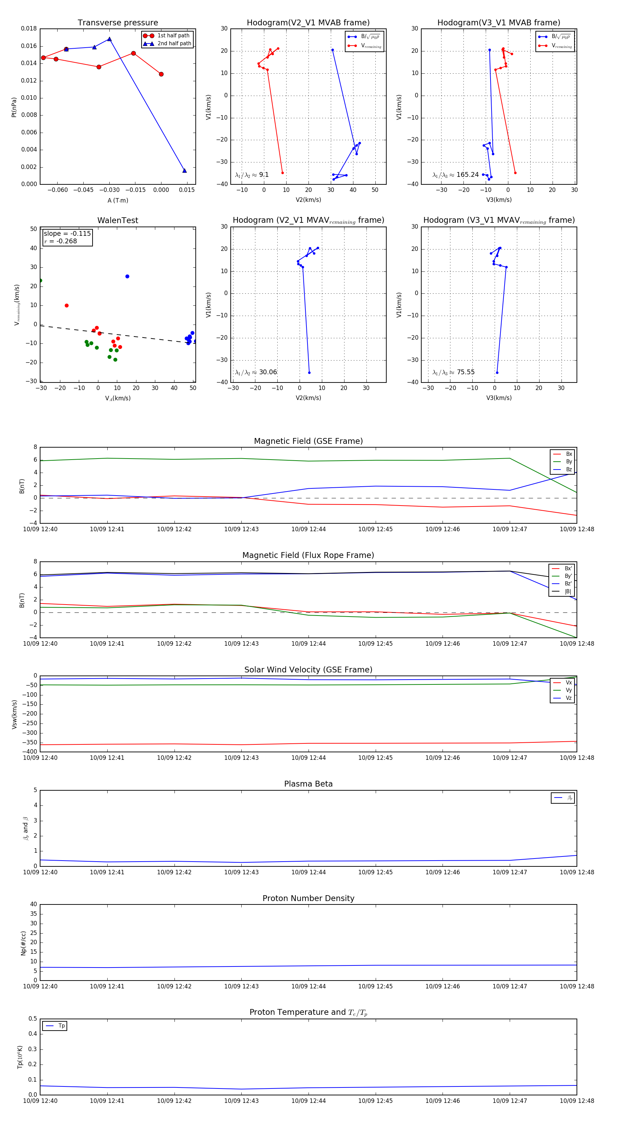Select the Vz legend entry in Solar Wind panel

tap(562, 698)
